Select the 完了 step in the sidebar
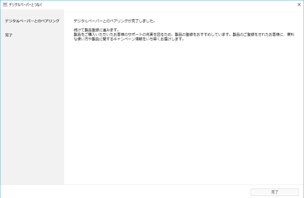 tap(9, 35)
